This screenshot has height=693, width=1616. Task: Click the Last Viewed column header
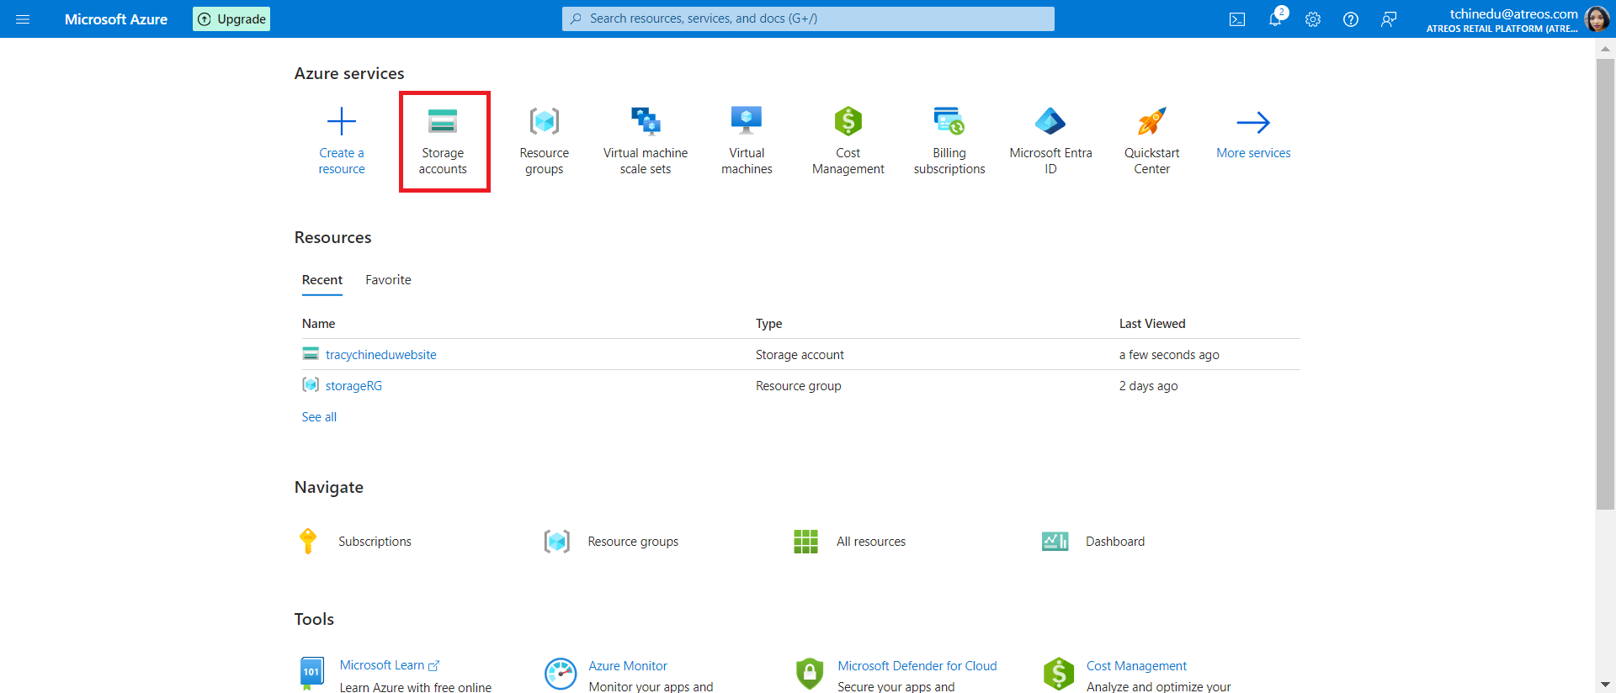pos(1152,324)
